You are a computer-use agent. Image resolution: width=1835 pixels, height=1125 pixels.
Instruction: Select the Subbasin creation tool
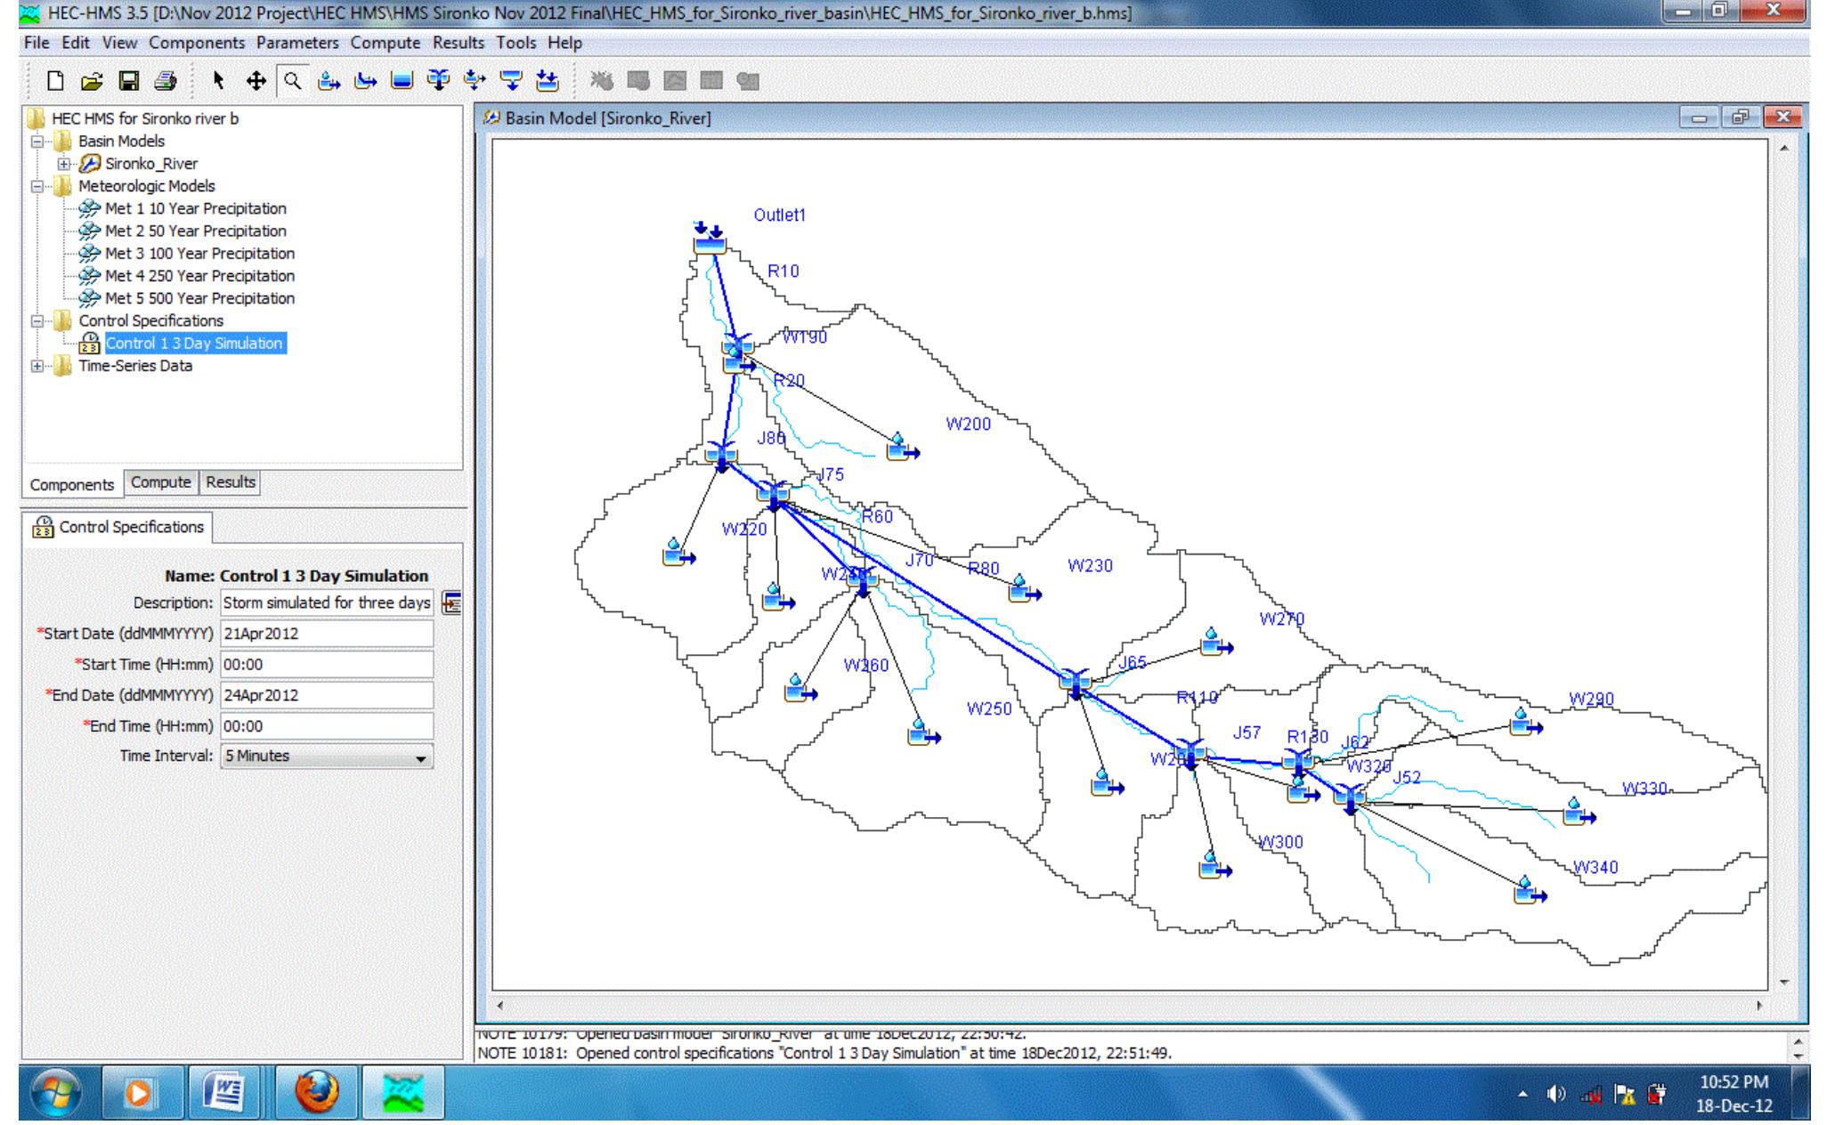(329, 81)
